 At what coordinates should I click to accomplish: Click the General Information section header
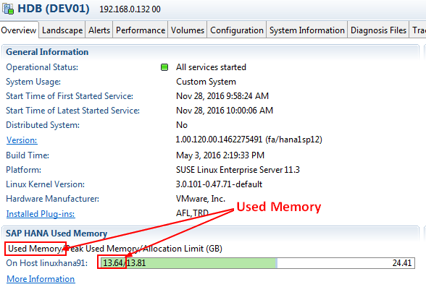pos(47,52)
